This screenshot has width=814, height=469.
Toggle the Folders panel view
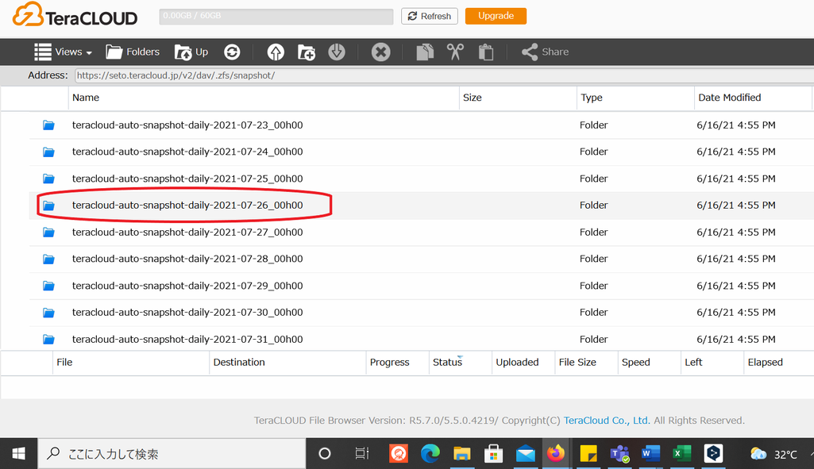(x=133, y=52)
